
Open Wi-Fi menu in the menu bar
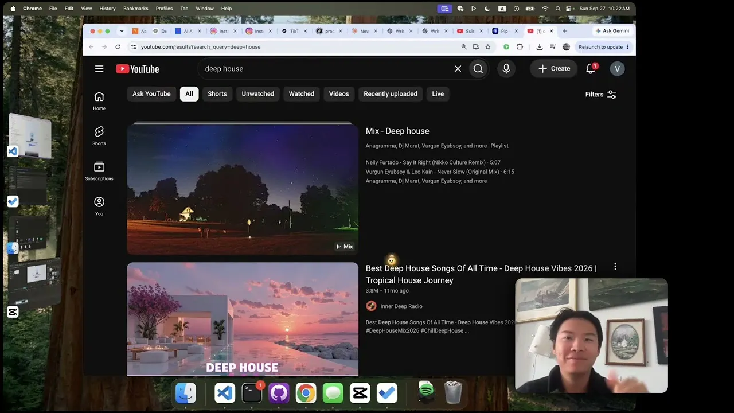[545, 9]
